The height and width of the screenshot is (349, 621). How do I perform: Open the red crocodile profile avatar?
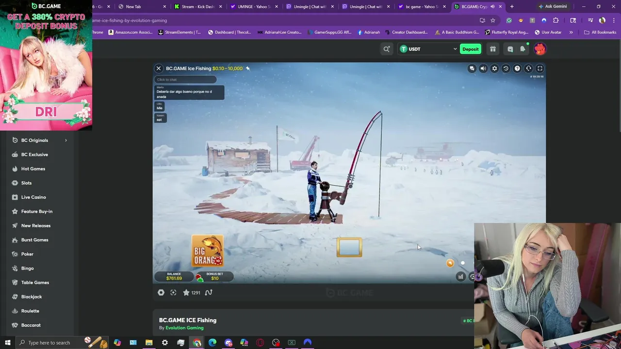pos(540,49)
